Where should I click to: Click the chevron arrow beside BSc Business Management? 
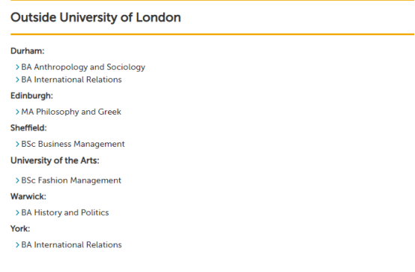click(x=17, y=144)
